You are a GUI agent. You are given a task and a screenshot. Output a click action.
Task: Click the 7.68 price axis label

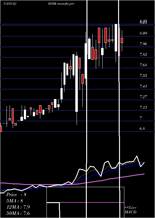pos(143,65)
